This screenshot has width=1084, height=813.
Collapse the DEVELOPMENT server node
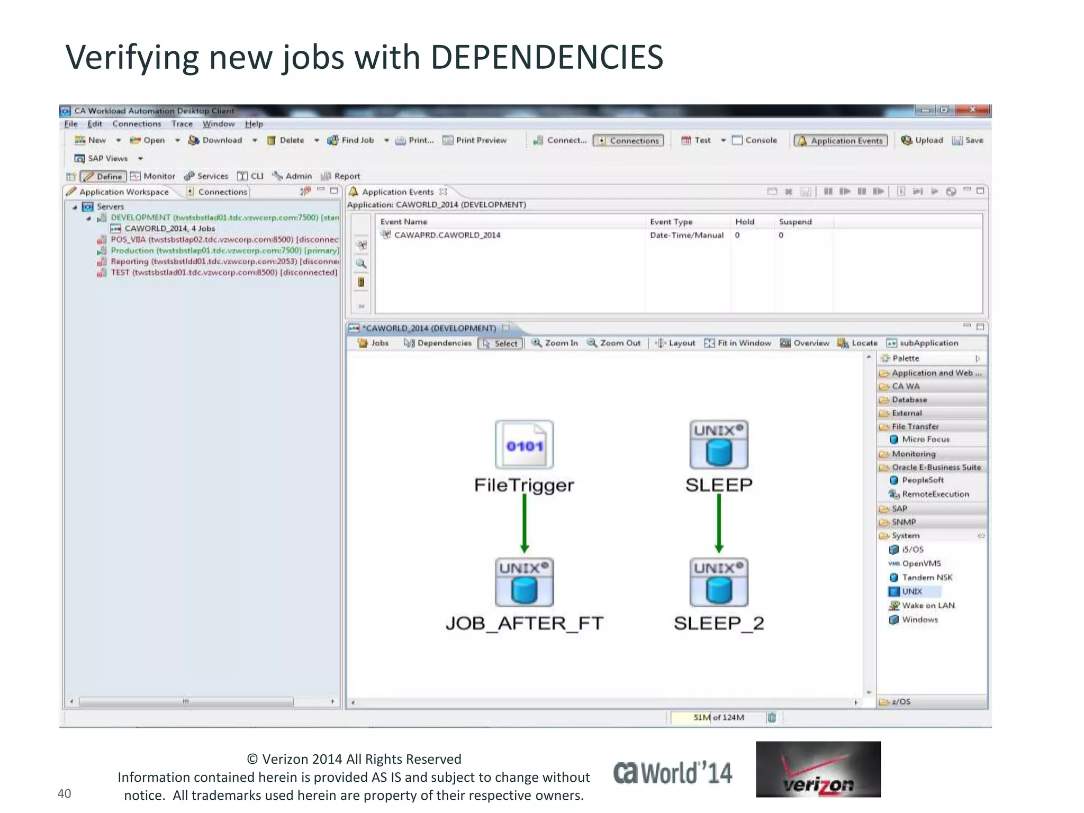89,219
